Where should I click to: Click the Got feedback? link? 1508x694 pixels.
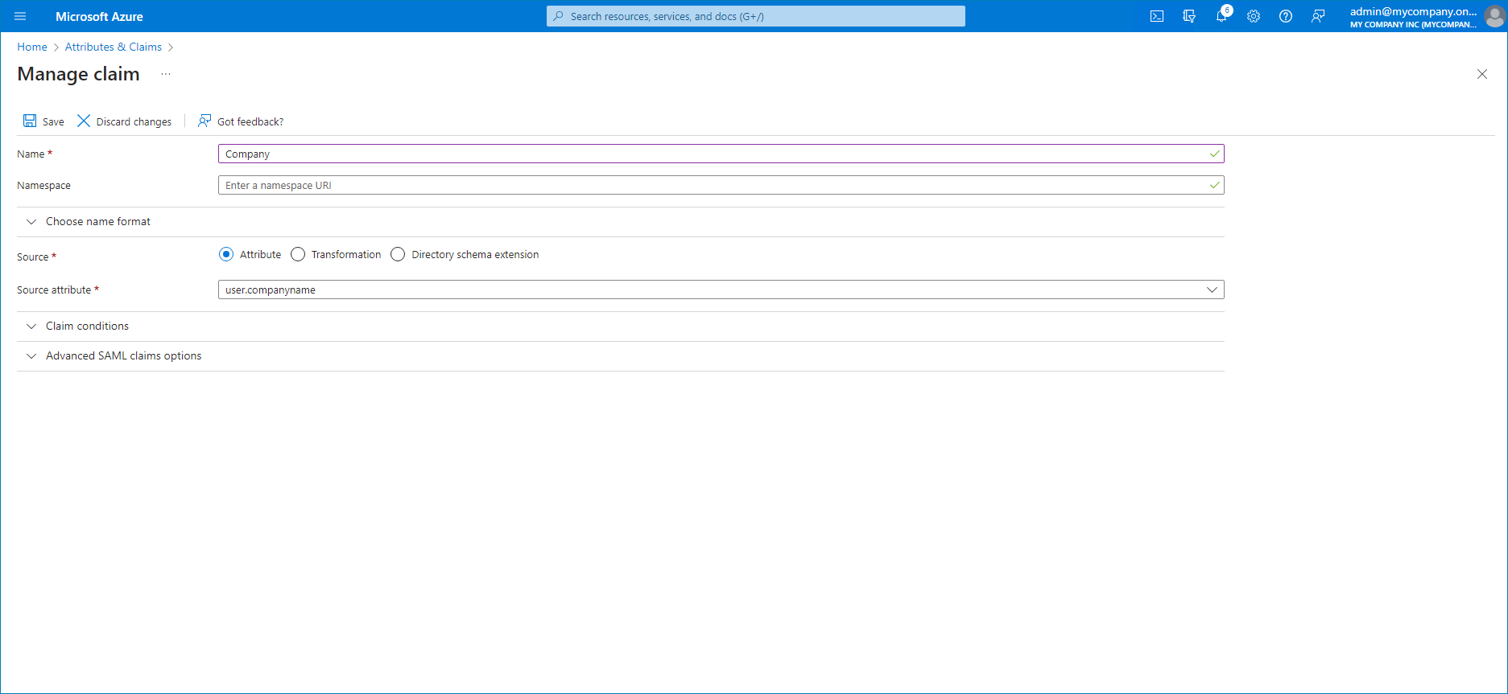tap(250, 121)
